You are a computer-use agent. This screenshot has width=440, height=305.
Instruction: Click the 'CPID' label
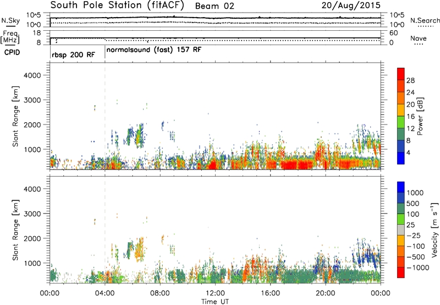pos(12,52)
